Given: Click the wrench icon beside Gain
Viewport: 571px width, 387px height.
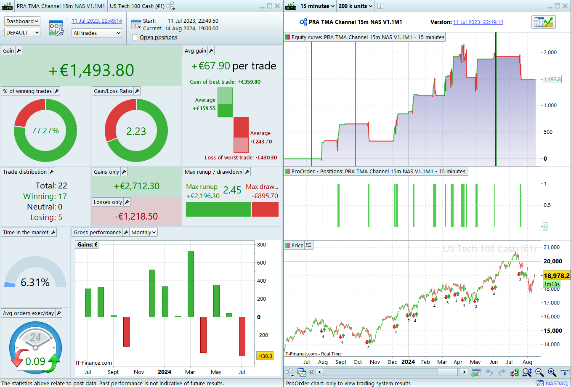Looking at the screenshot, I should 19,50.
